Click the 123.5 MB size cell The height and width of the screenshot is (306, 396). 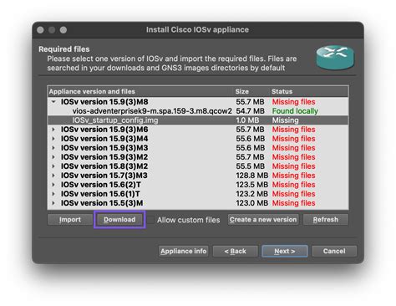[x=252, y=185]
